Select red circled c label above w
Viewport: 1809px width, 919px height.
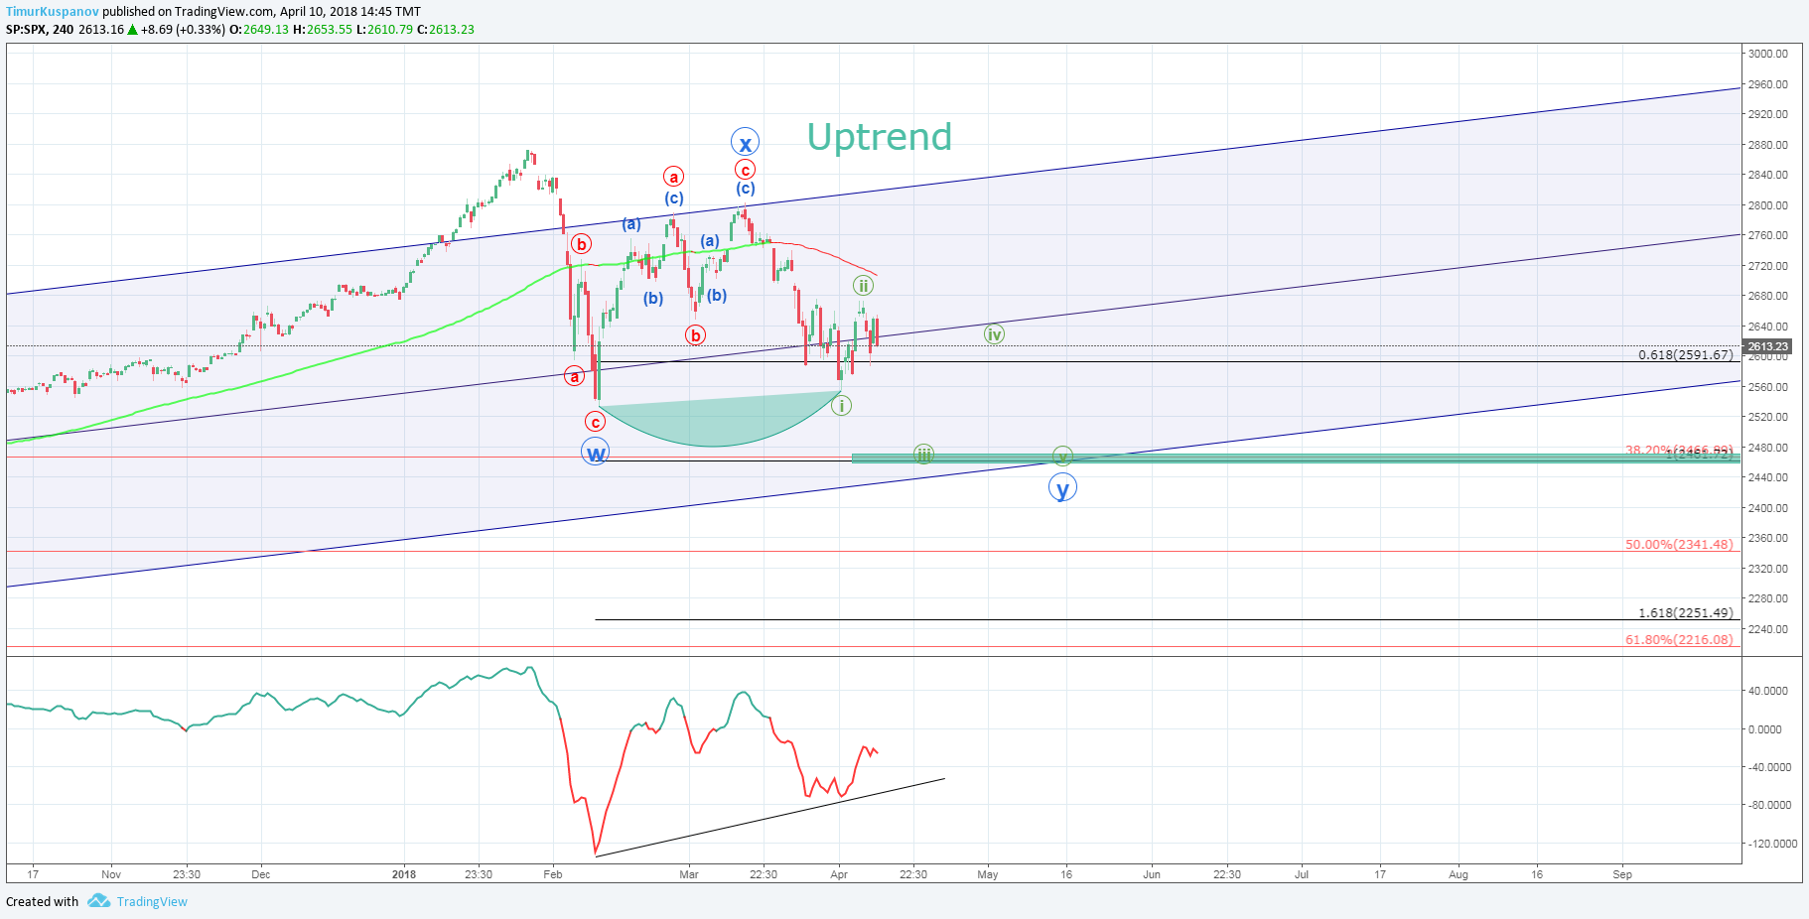[595, 422]
